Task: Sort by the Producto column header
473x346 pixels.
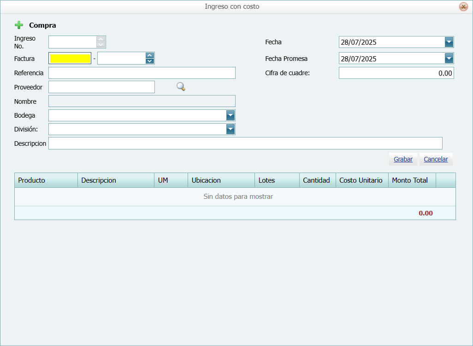Action: point(46,180)
